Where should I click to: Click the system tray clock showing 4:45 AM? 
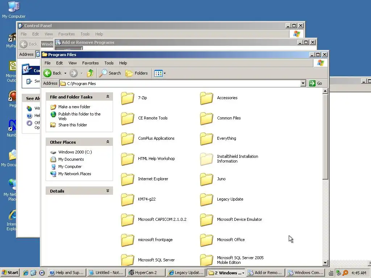(x=359, y=273)
